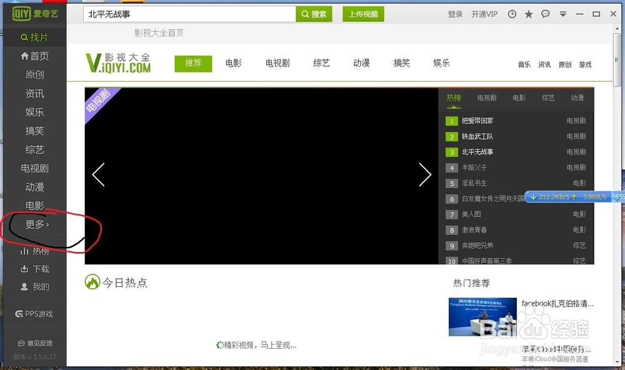Select 首页 from the sidebar menu
The height and width of the screenshot is (370, 625).
35,56
